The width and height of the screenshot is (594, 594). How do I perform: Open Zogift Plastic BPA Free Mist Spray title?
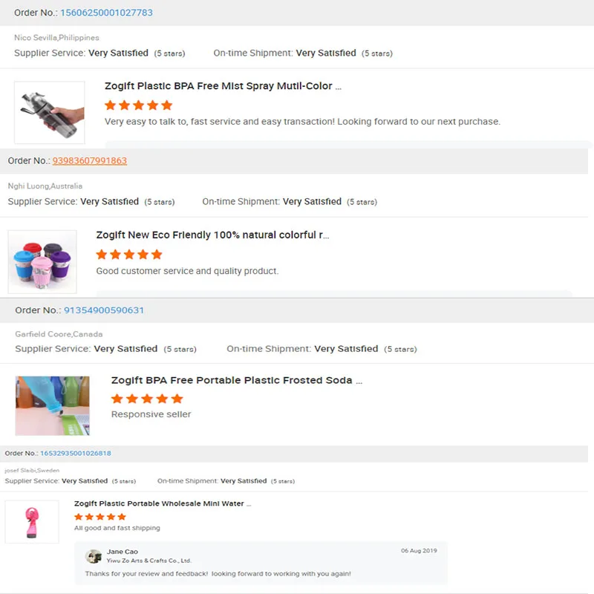tap(223, 86)
